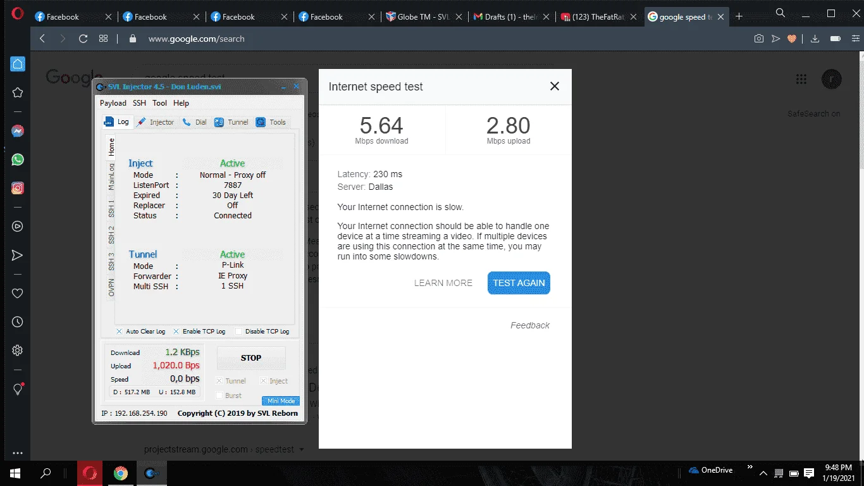
Task: Open the sidebar lightbulb tips icon
Action: (x=18, y=389)
